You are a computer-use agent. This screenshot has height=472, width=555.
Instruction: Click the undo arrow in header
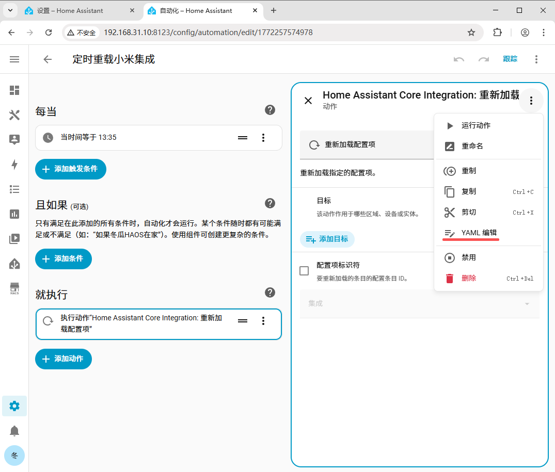click(x=459, y=59)
